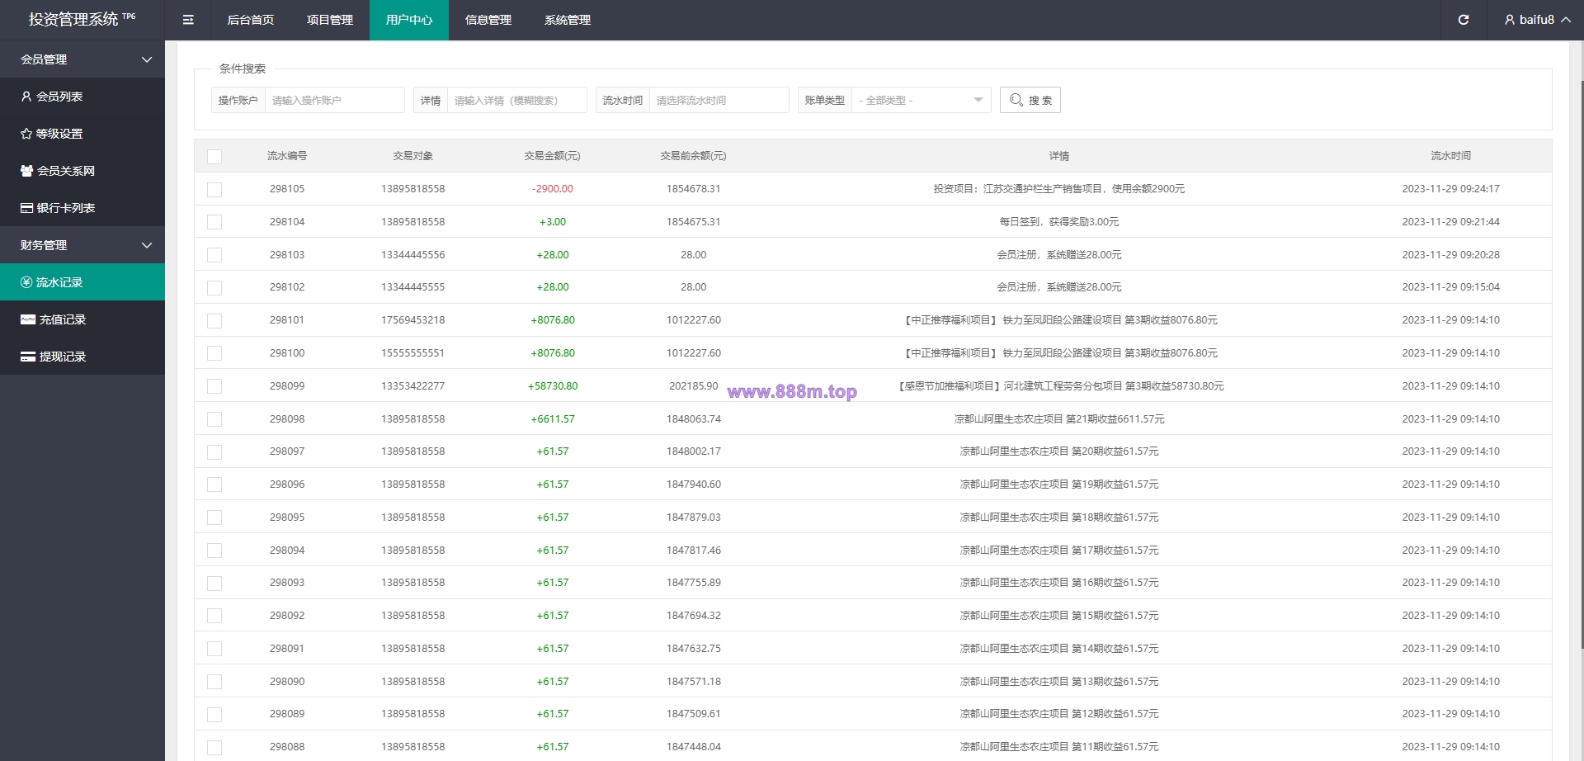Click timestamp 2023-11-29 09:24:17

(x=1451, y=189)
